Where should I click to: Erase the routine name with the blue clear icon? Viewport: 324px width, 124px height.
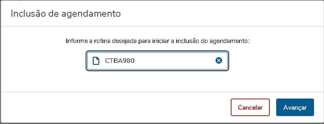point(219,60)
